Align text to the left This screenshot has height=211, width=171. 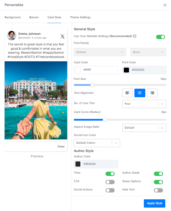point(127,93)
